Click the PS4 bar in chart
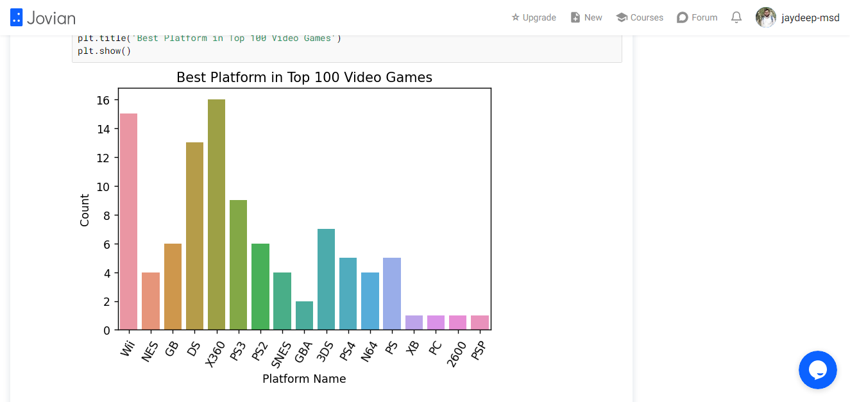This screenshot has height=402, width=850. pyautogui.click(x=348, y=294)
